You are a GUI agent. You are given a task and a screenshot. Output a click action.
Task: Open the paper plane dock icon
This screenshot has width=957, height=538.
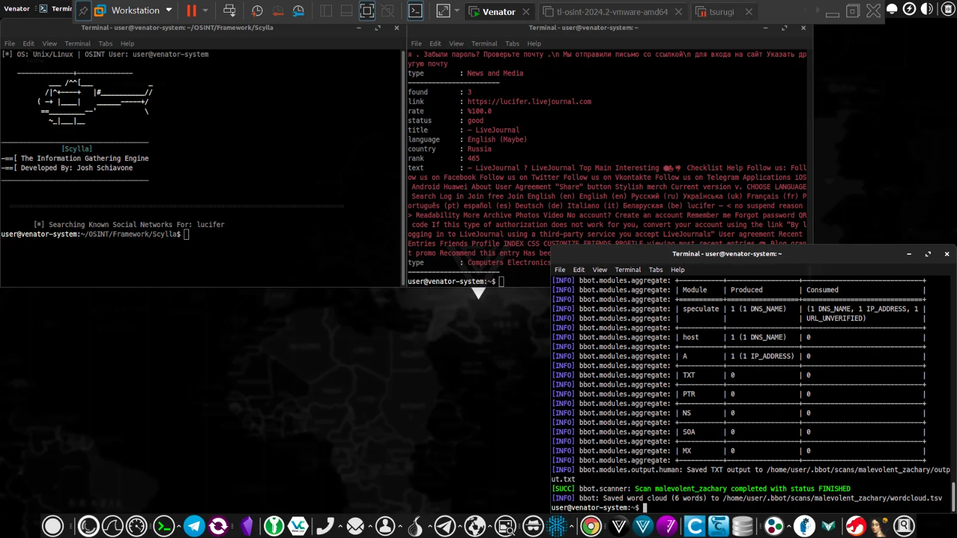(x=445, y=526)
